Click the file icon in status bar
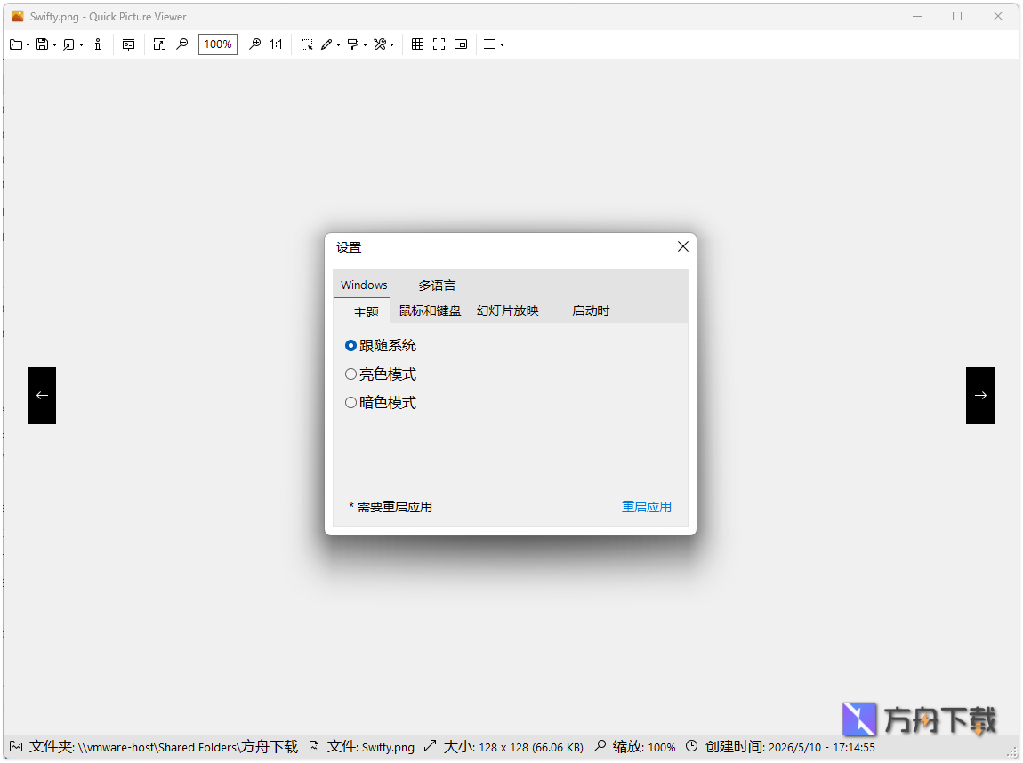This screenshot has width=1023, height=763. click(x=314, y=747)
